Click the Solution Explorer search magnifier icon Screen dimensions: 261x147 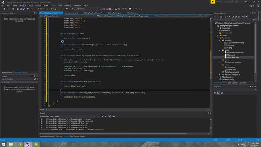tap(254, 20)
